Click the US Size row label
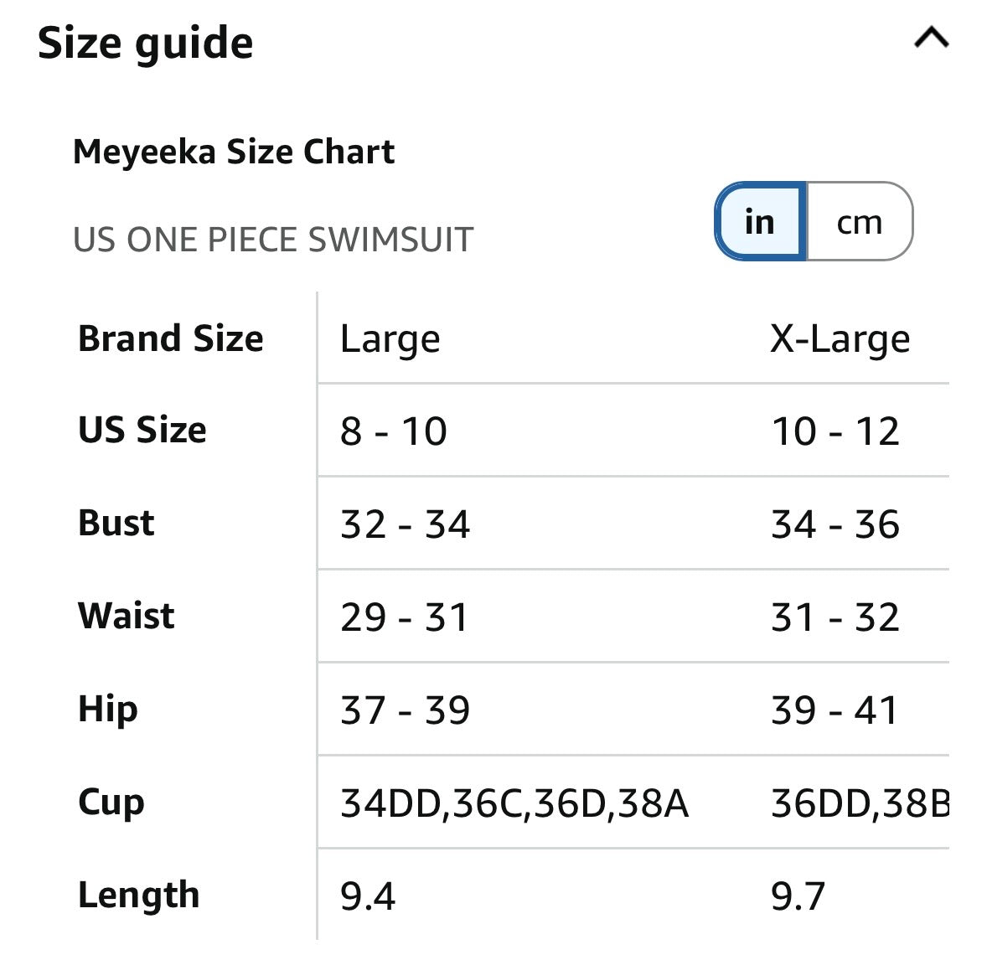This screenshot has width=987, height=955. click(142, 431)
